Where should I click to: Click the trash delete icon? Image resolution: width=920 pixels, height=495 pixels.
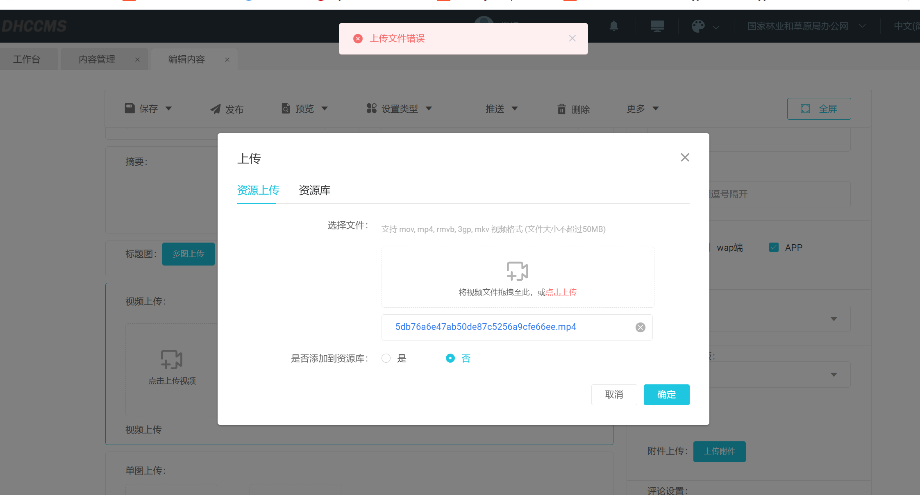click(x=561, y=109)
